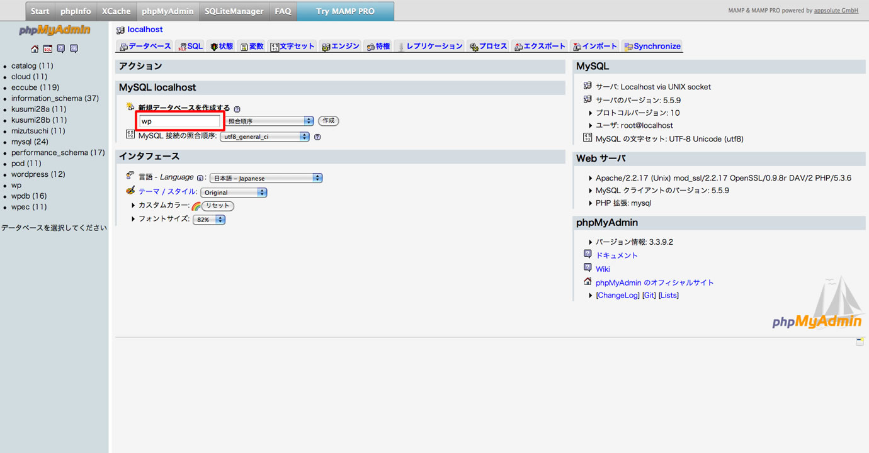This screenshot has width=869, height=453.
Task: Open the Original theme dropdown
Action: (x=234, y=193)
